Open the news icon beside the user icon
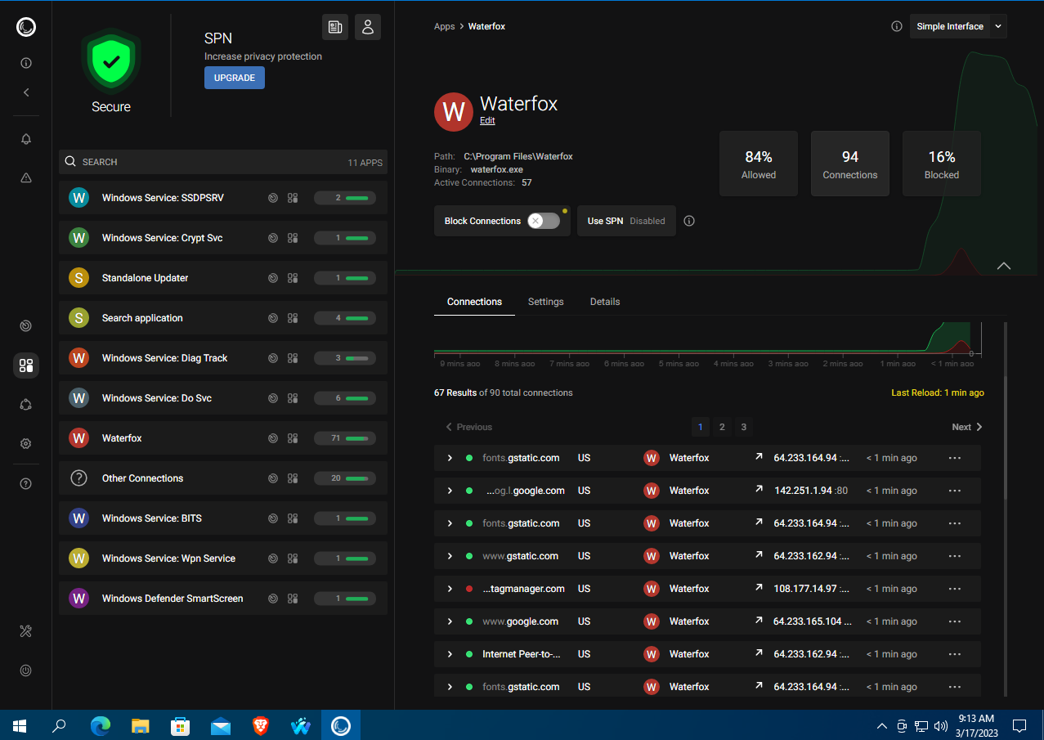This screenshot has height=740, width=1044. pyautogui.click(x=335, y=27)
